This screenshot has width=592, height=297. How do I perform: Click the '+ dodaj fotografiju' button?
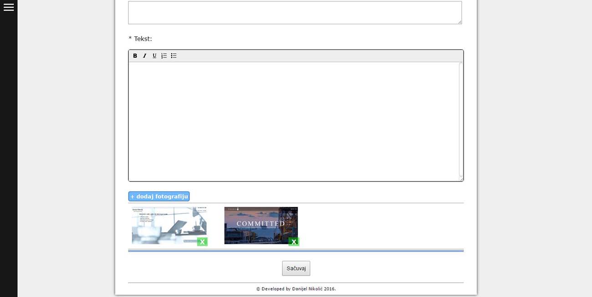pos(159,196)
